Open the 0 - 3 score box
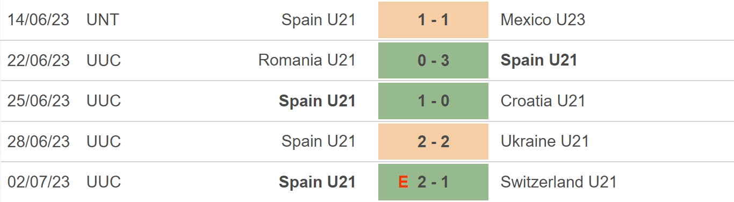Viewport: 734px width, 202px height. [433, 60]
